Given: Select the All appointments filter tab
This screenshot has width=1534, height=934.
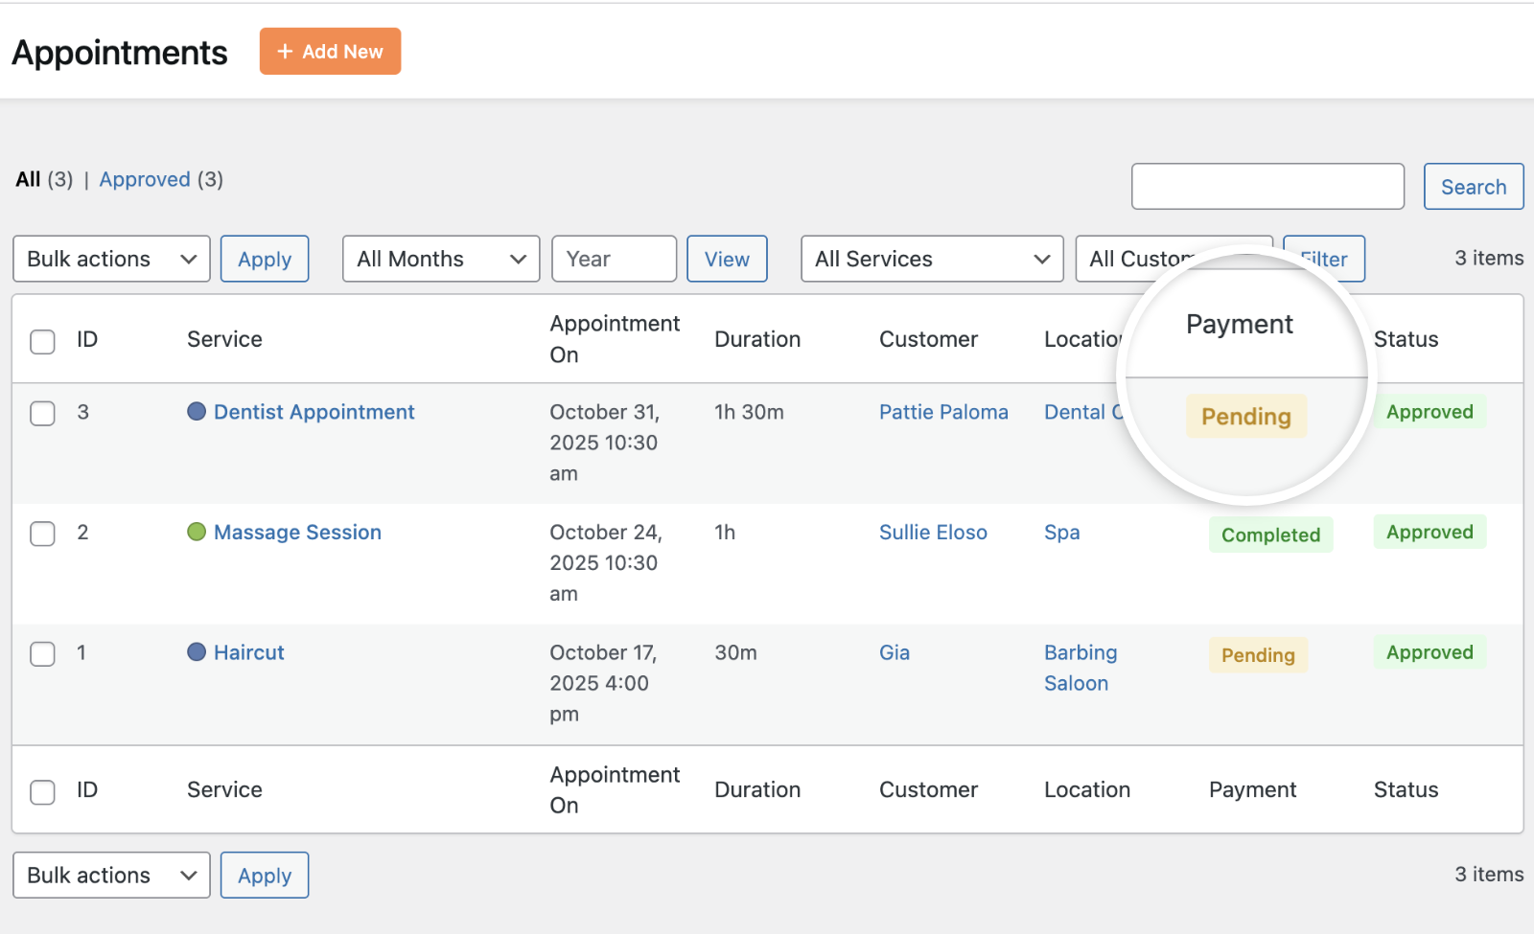Looking at the screenshot, I should (x=28, y=180).
